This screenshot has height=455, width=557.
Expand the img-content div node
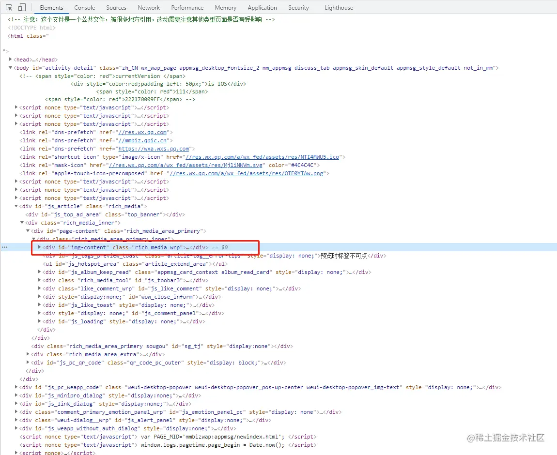(x=39, y=247)
